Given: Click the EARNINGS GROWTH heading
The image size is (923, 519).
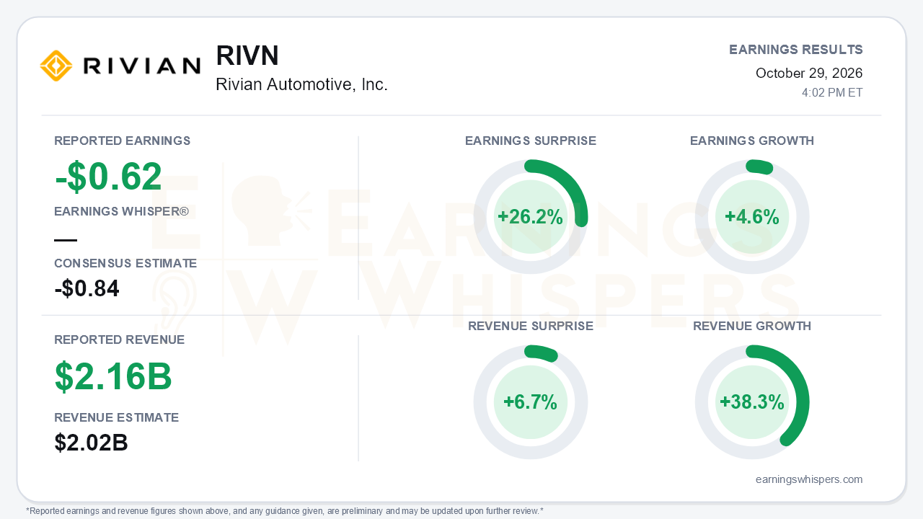Looking at the screenshot, I should (x=752, y=141).
